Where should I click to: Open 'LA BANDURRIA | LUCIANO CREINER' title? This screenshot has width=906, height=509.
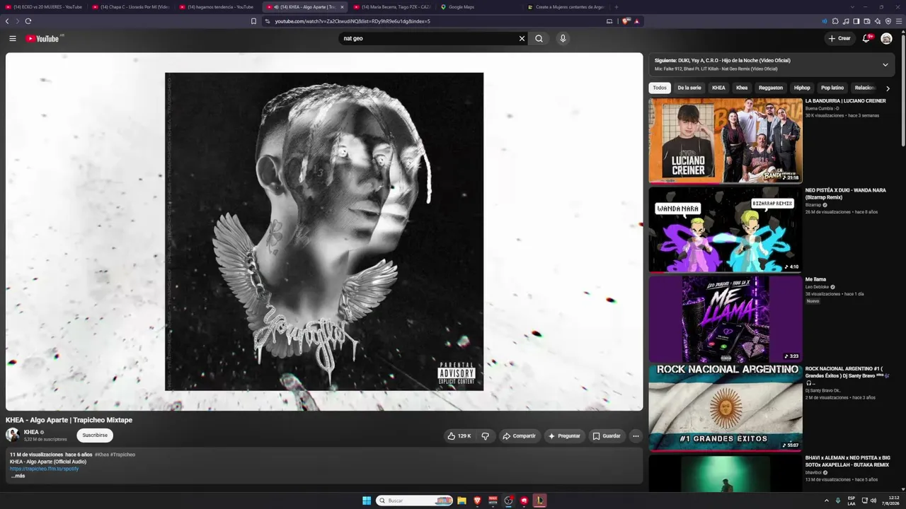click(845, 101)
